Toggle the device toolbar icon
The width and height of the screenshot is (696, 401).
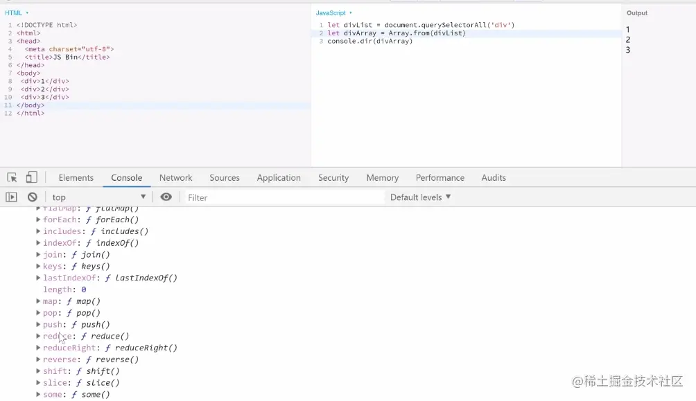tap(31, 177)
